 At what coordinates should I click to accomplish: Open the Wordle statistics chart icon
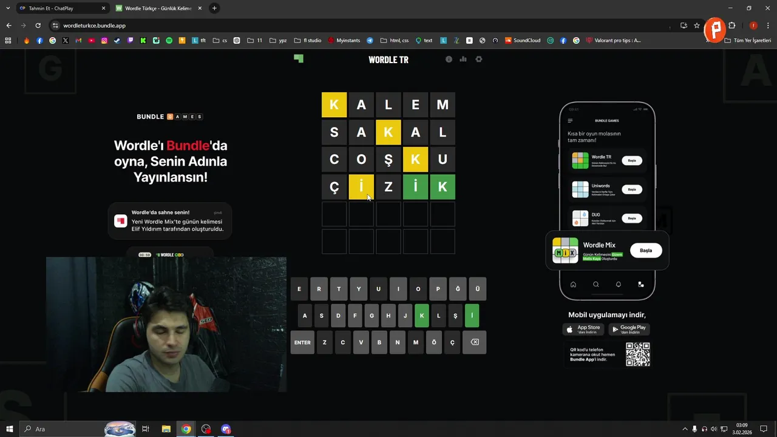click(x=463, y=59)
